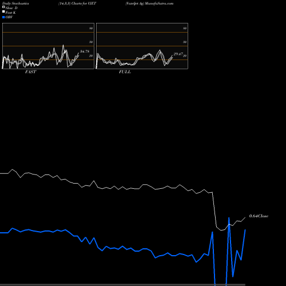The width and height of the screenshot is (286, 286).
Task: Click the 'Daily Stochastics' title text
Action: click(x=15, y=3)
